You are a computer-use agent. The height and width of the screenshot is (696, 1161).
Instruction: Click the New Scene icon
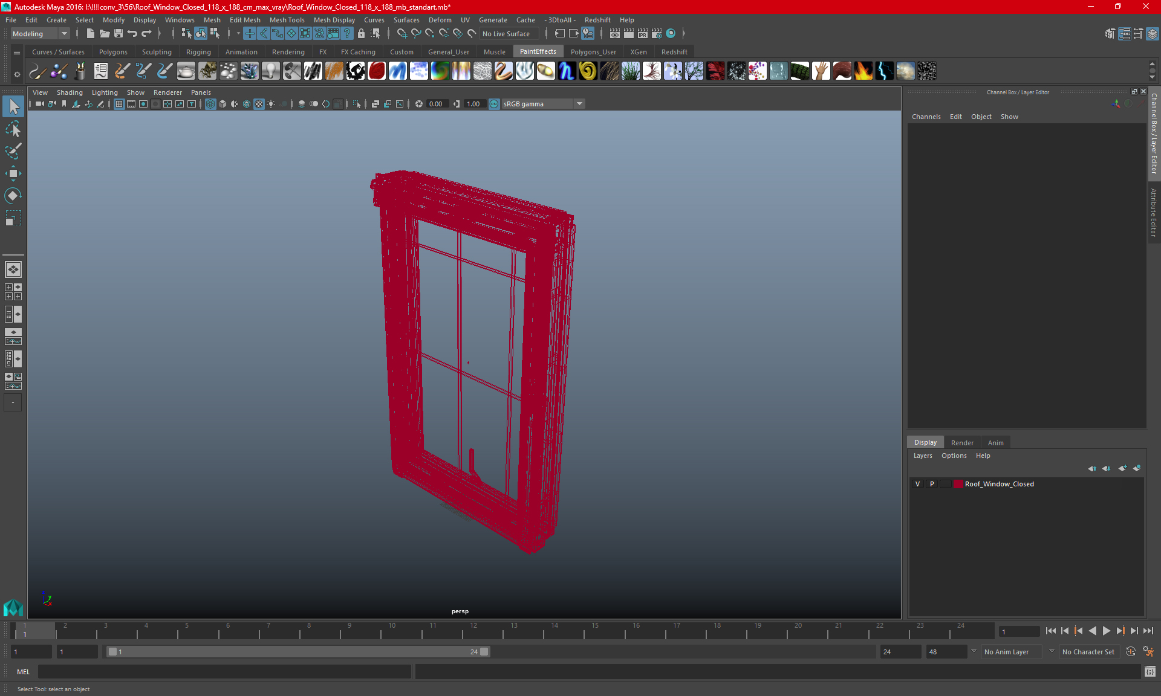click(x=90, y=34)
